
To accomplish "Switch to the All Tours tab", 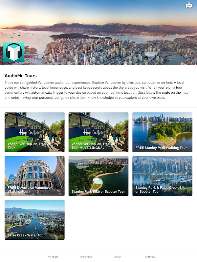I will [x=53, y=257].
